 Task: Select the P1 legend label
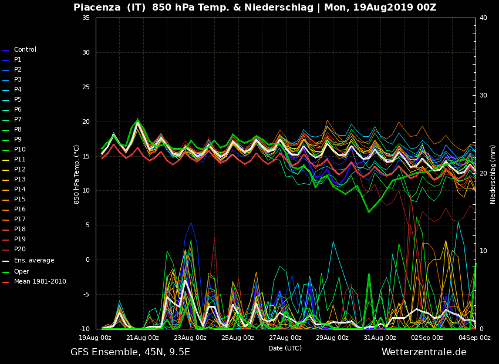(x=18, y=60)
